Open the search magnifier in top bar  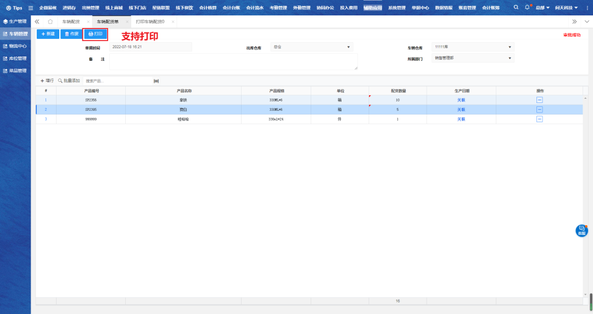[516, 8]
